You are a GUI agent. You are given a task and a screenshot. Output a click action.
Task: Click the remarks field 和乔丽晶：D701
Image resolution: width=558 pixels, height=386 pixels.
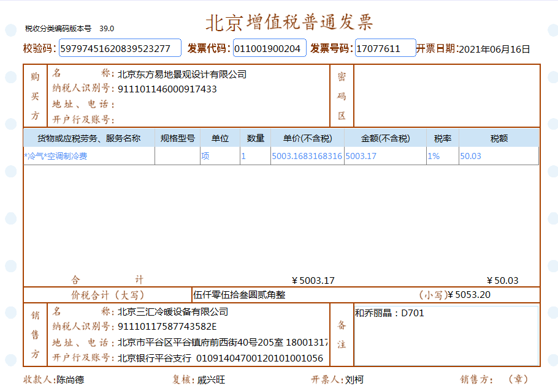click(446, 335)
